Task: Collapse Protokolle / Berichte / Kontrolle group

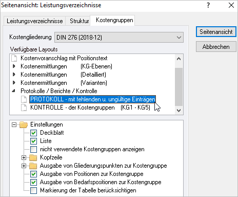Action: pos(14,91)
